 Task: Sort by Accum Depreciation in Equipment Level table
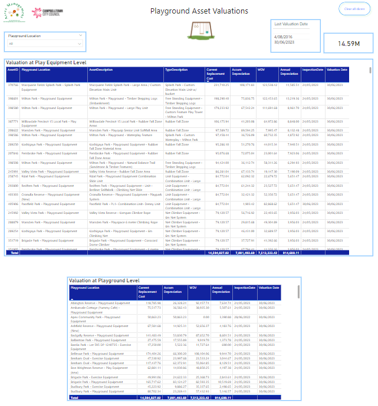point(241,72)
